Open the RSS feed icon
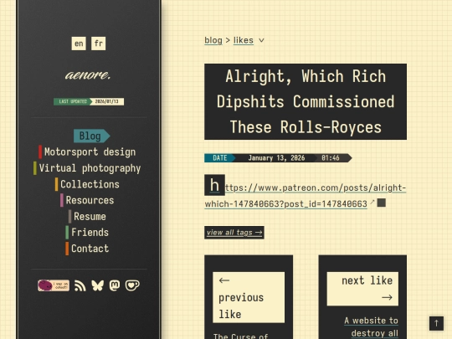The image size is (452, 339). (80, 285)
